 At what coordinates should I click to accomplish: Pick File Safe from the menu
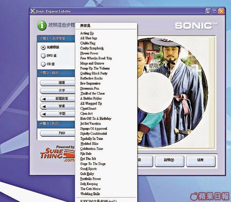coord(106,154)
